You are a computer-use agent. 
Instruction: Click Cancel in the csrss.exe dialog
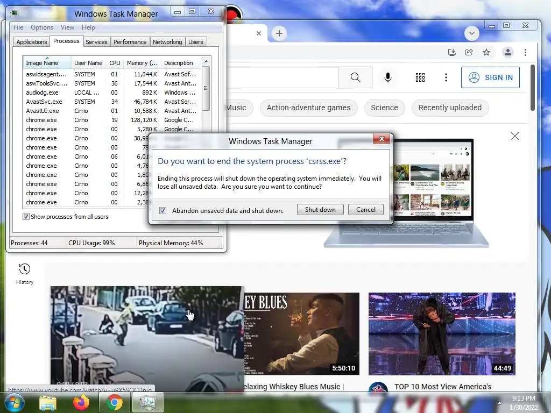(x=366, y=210)
